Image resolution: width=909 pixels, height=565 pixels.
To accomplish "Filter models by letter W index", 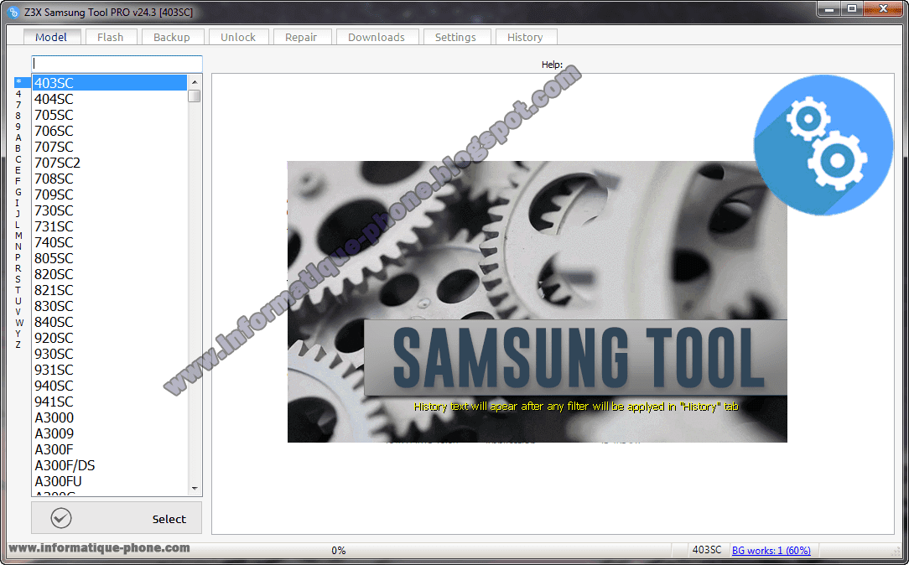I will pyautogui.click(x=19, y=323).
